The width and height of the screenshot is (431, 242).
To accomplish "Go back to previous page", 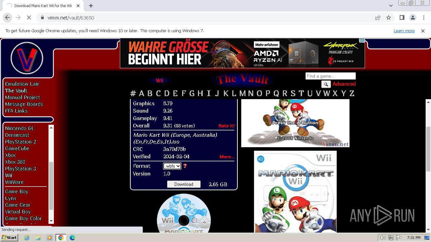I will (7, 17).
